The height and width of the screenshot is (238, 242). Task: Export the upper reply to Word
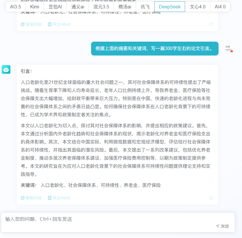click(59, 24)
